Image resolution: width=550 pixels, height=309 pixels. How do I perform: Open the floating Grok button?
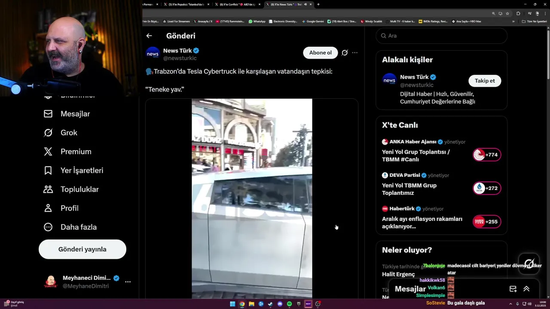[529, 264]
